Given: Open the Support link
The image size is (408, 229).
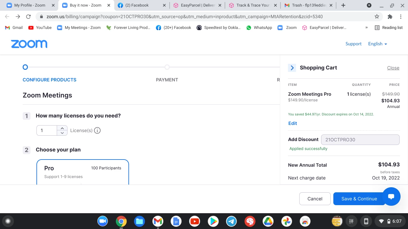Looking at the screenshot, I should pos(353,44).
